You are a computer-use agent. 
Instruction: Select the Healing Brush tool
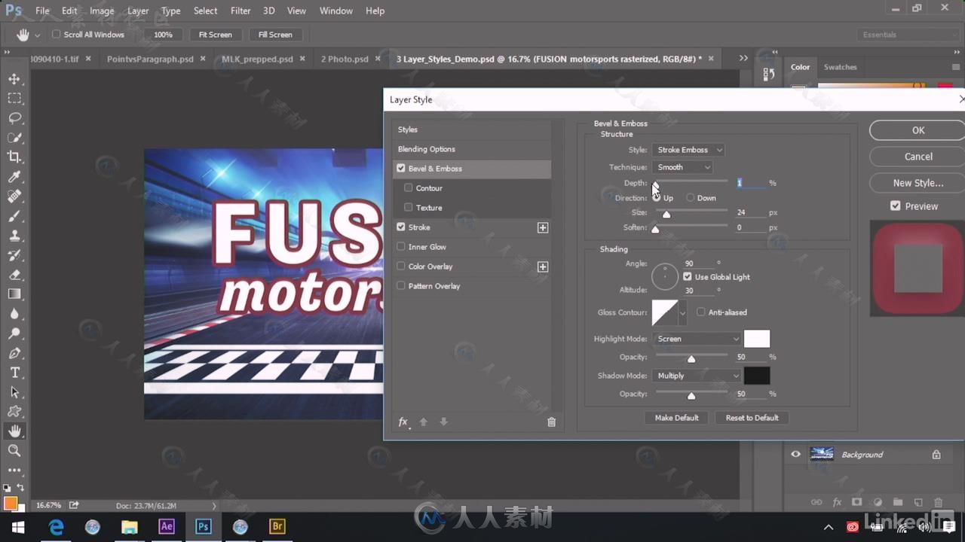coord(14,196)
